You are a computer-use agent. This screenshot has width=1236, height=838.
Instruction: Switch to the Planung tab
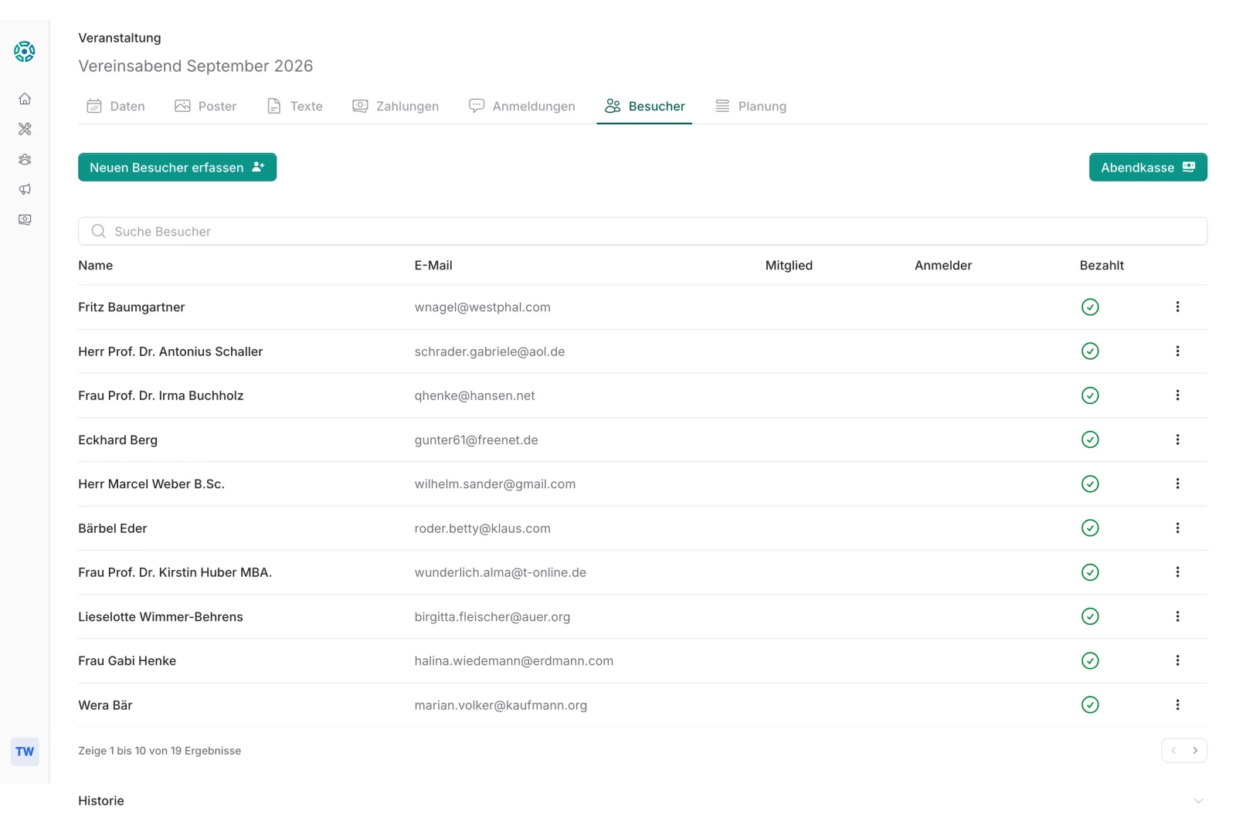pyautogui.click(x=751, y=107)
